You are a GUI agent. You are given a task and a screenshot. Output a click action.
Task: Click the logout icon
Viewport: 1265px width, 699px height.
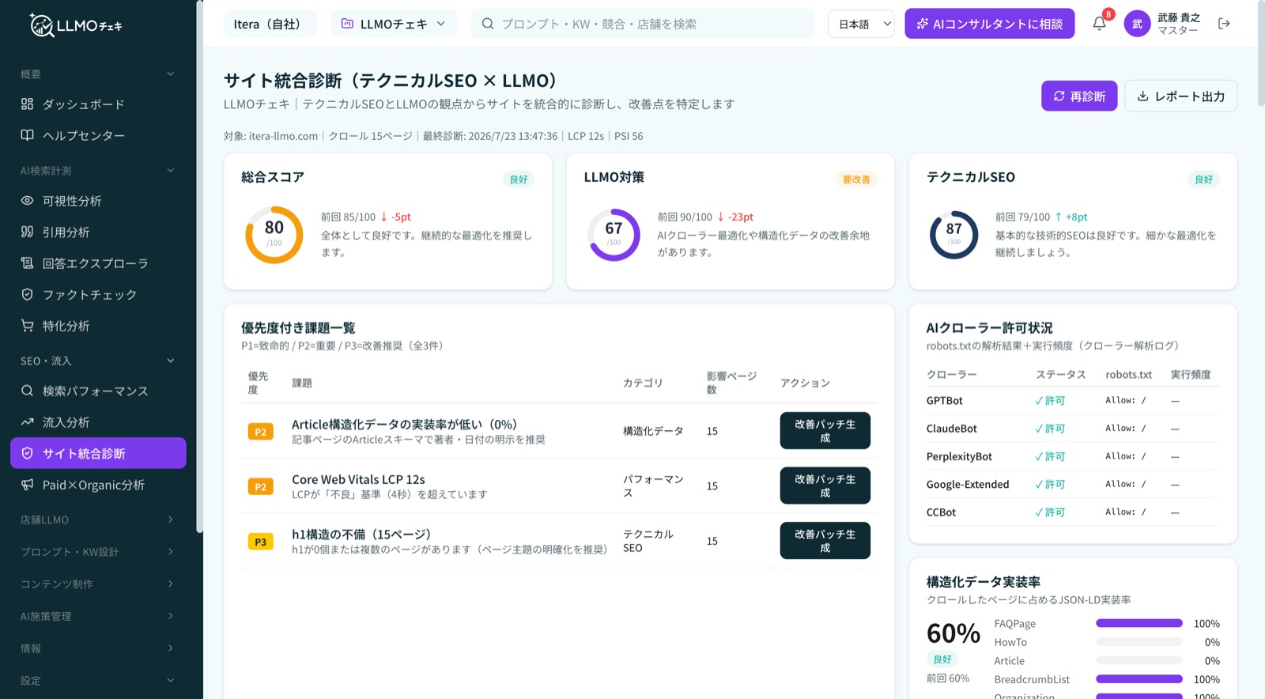point(1224,24)
